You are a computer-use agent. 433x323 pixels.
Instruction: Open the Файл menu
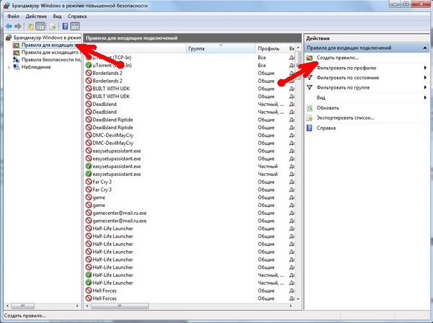(13, 17)
